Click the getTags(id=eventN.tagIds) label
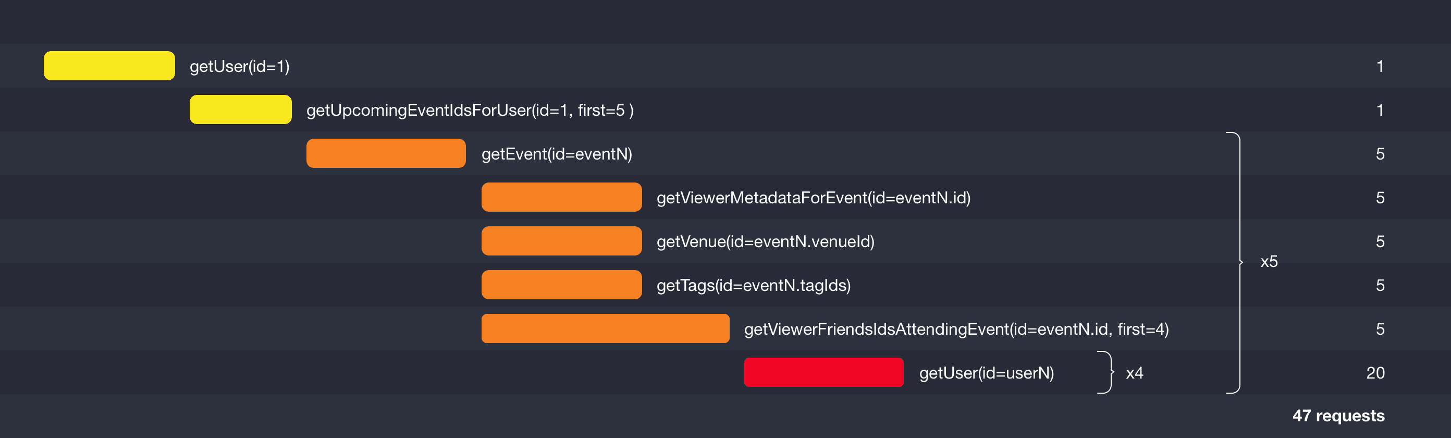Image resolution: width=1451 pixels, height=438 pixels. pos(753,285)
